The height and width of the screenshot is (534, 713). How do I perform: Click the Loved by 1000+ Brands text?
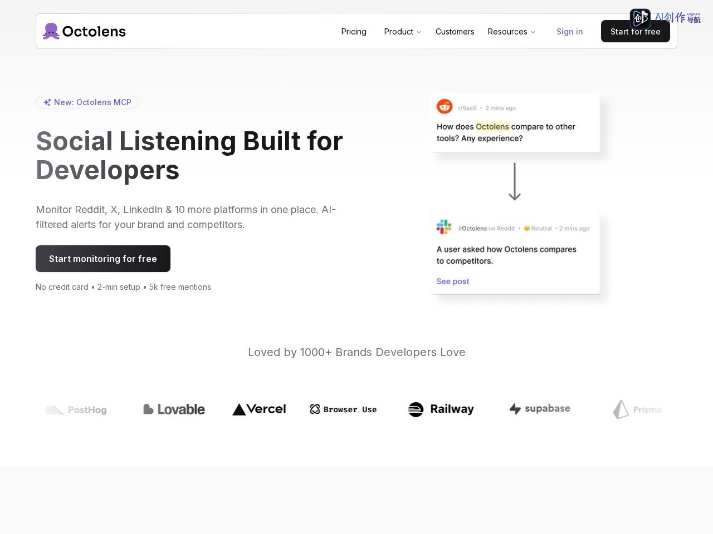(356, 352)
